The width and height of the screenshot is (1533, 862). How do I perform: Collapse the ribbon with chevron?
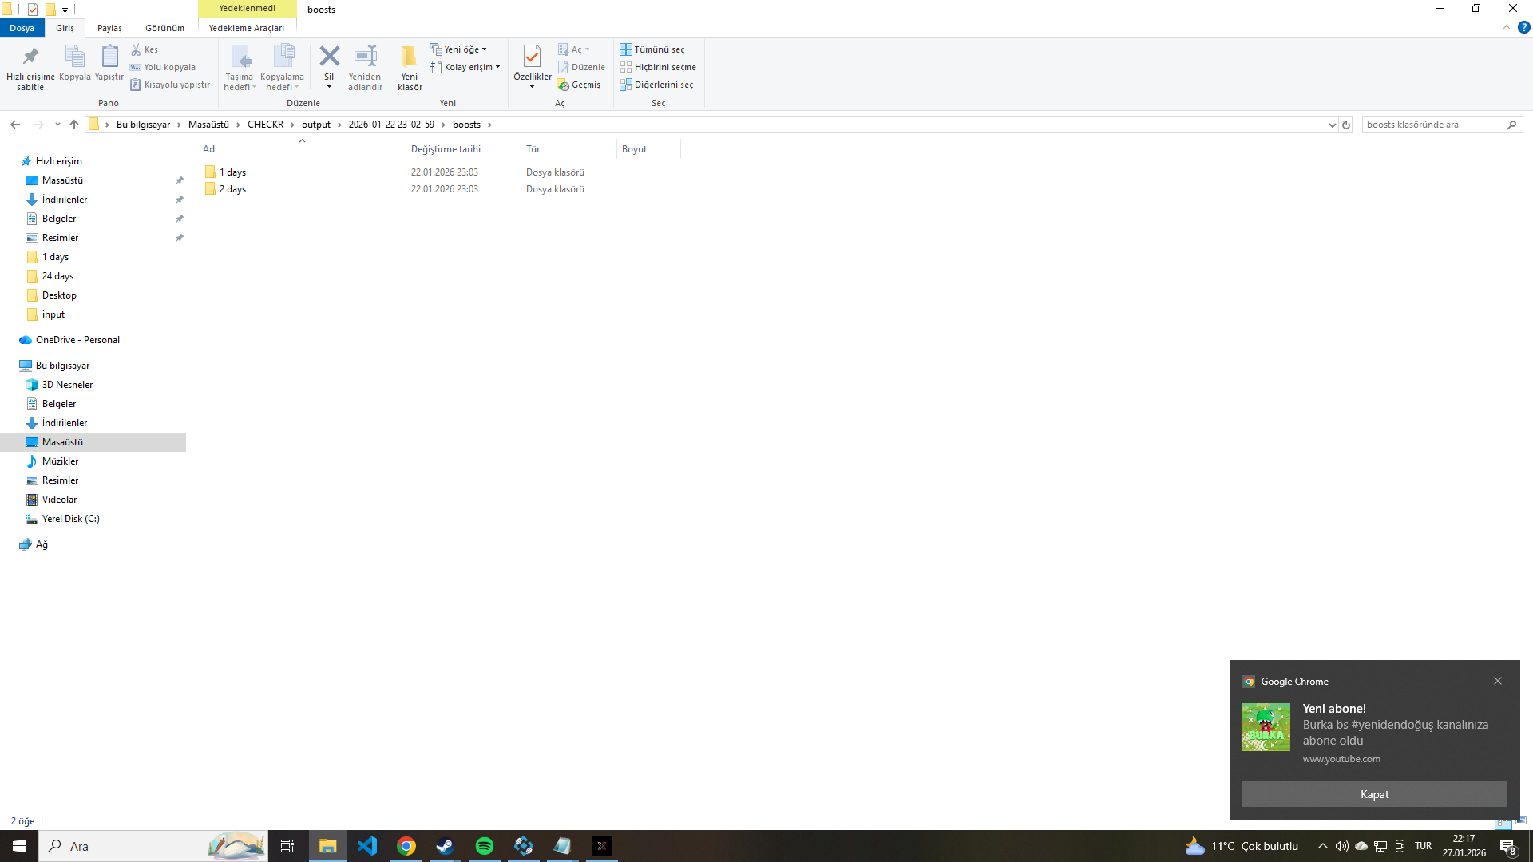point(1507,27)
